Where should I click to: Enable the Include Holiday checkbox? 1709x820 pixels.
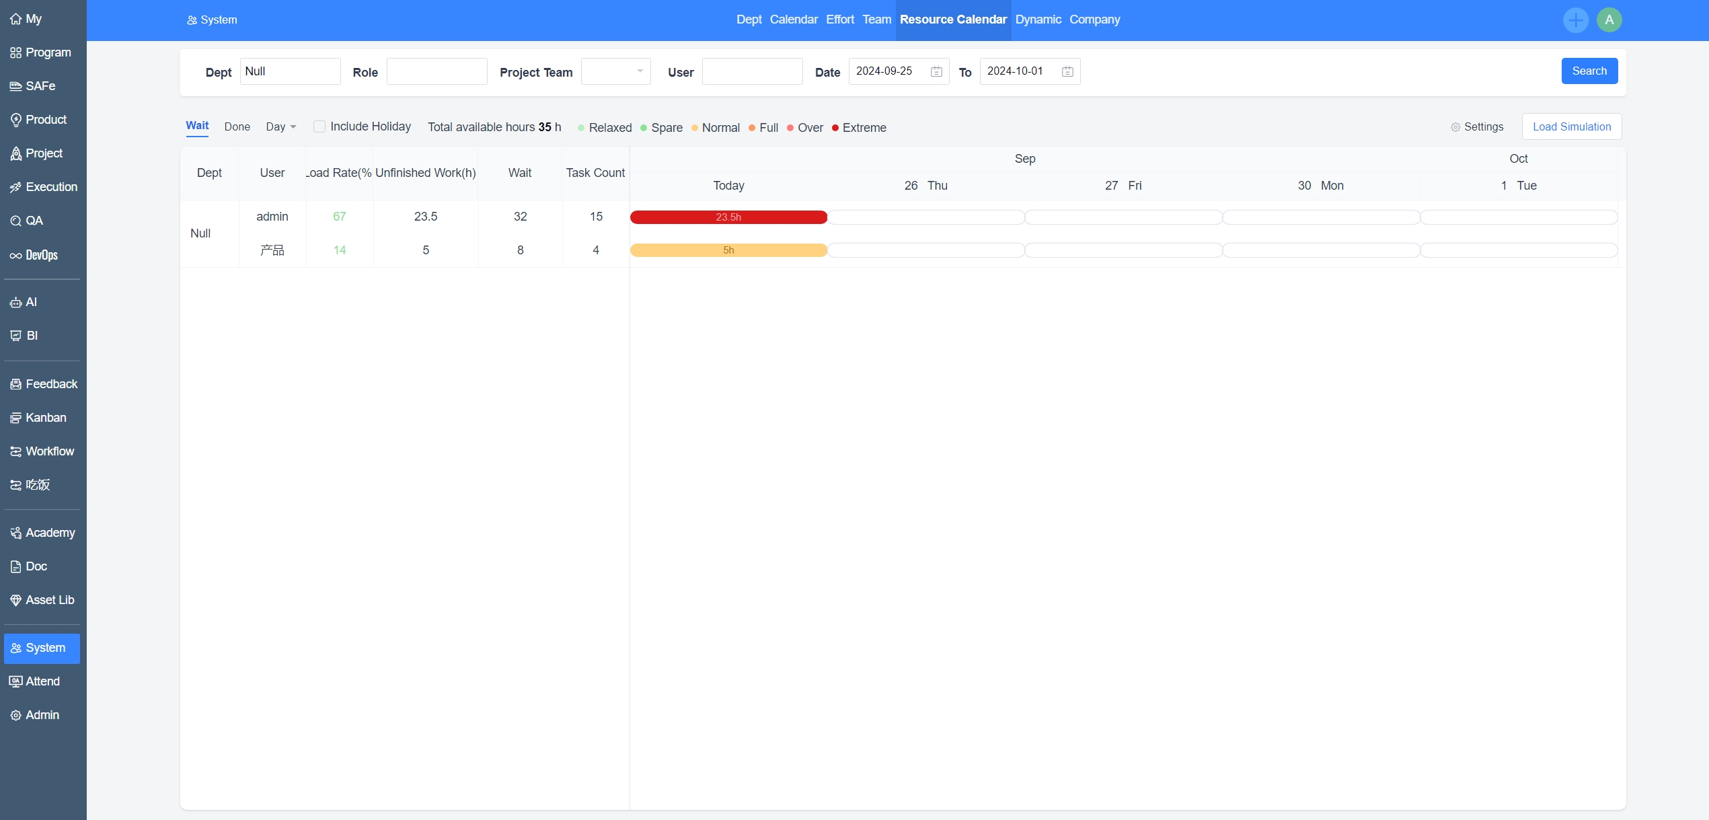click(319, 126)
